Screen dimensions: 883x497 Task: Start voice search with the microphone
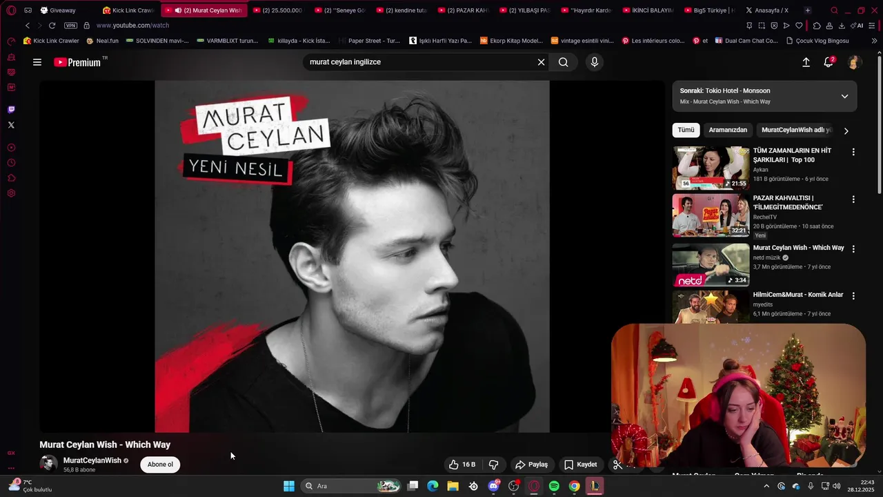click(x=595, y=62)
